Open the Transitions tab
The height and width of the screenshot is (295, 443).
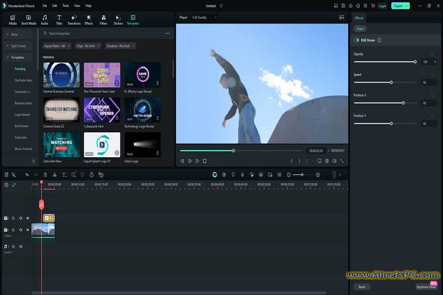point(74,20)
